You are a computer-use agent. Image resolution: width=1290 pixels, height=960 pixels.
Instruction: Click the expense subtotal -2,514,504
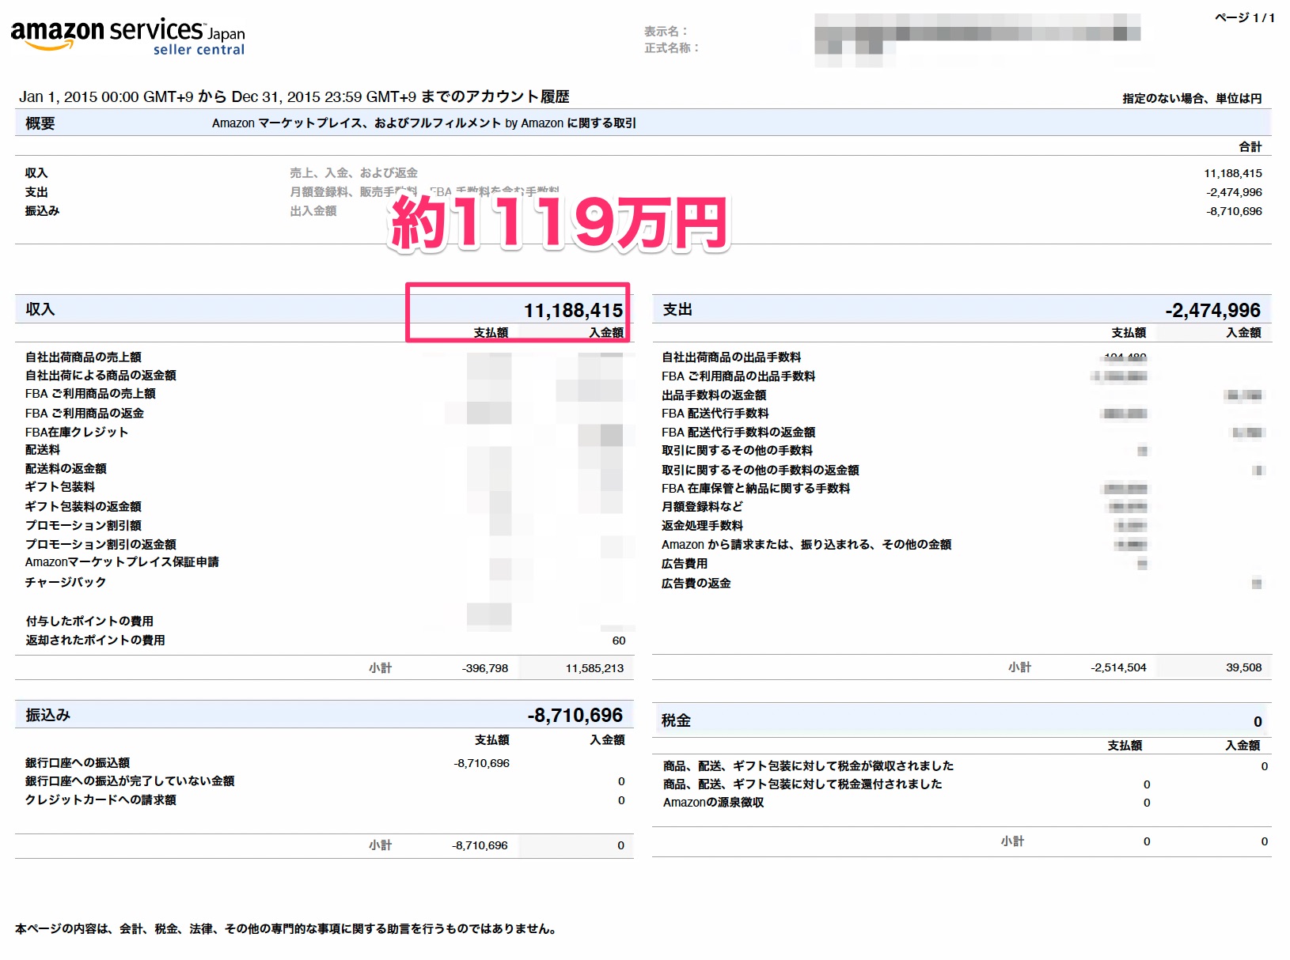click(1118, 667)
